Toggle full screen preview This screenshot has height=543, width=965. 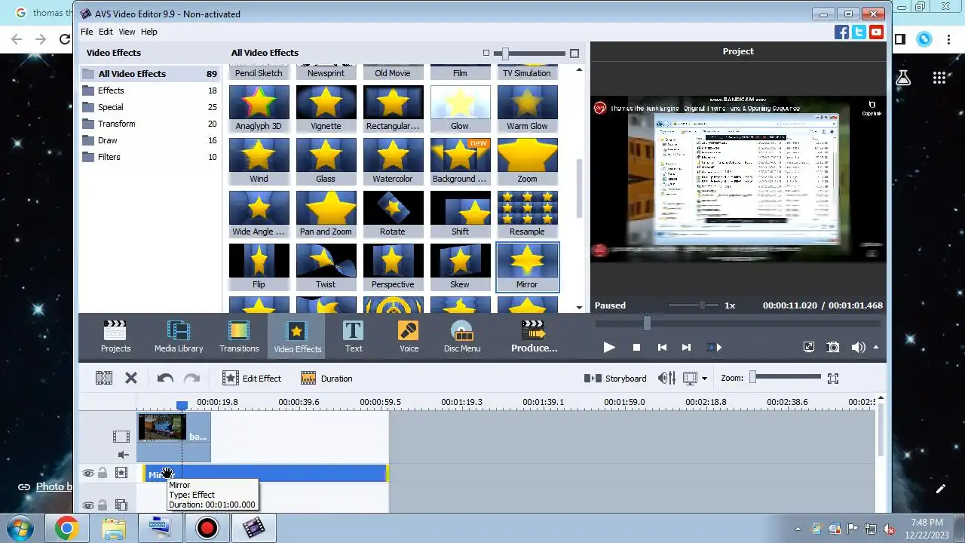pos(809,347)
